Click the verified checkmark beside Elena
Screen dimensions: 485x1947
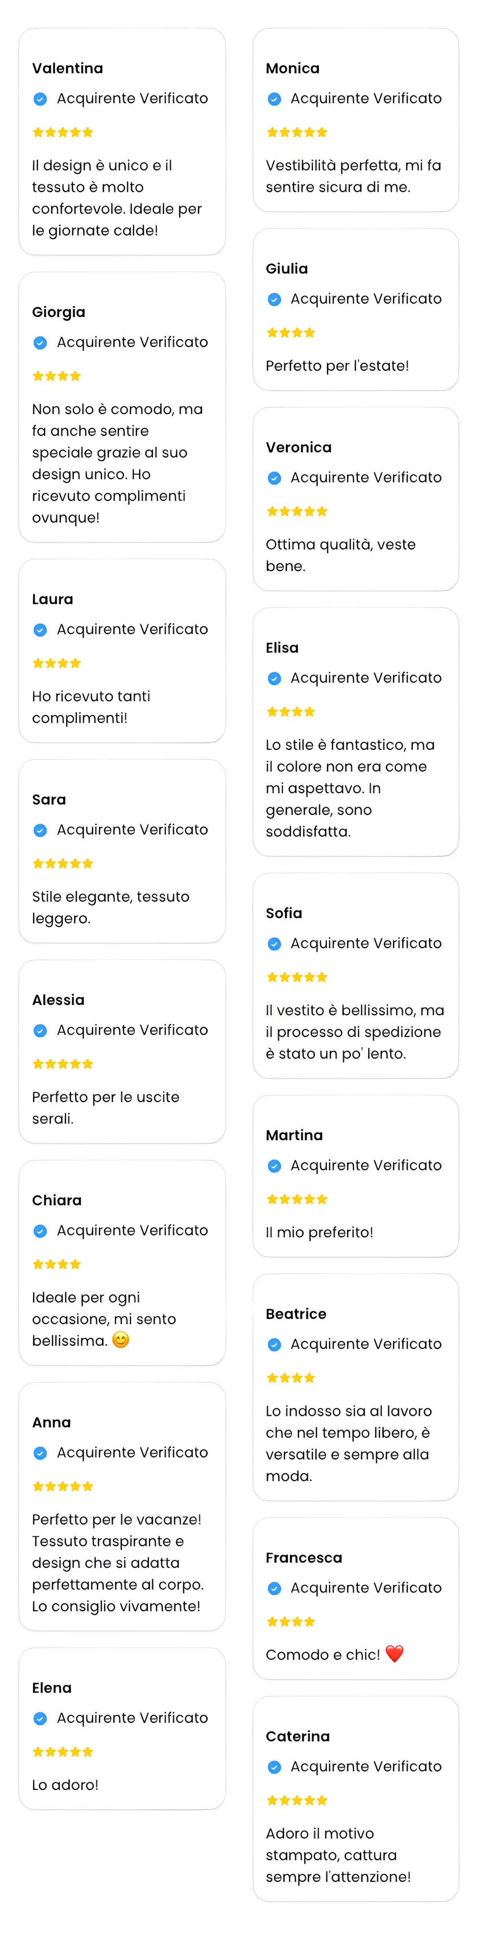coord(40,1719)
